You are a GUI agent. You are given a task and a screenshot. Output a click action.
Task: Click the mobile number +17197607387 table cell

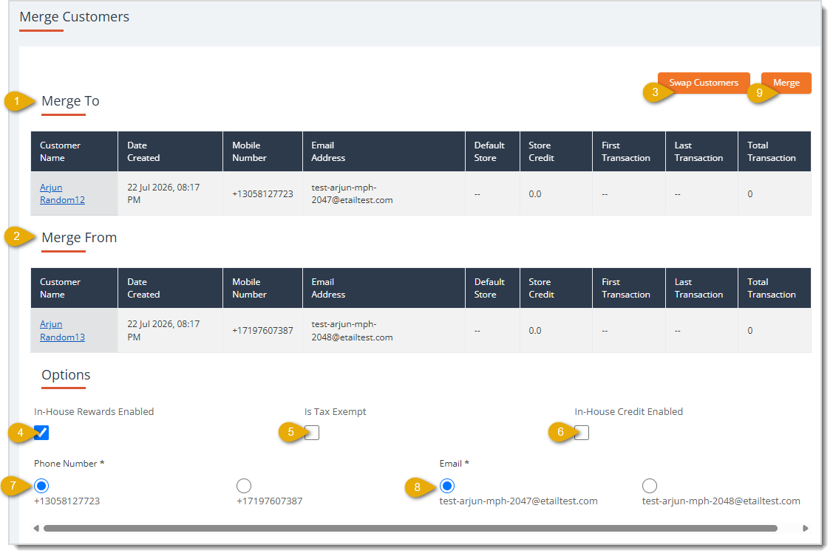(x=262, y=331)
